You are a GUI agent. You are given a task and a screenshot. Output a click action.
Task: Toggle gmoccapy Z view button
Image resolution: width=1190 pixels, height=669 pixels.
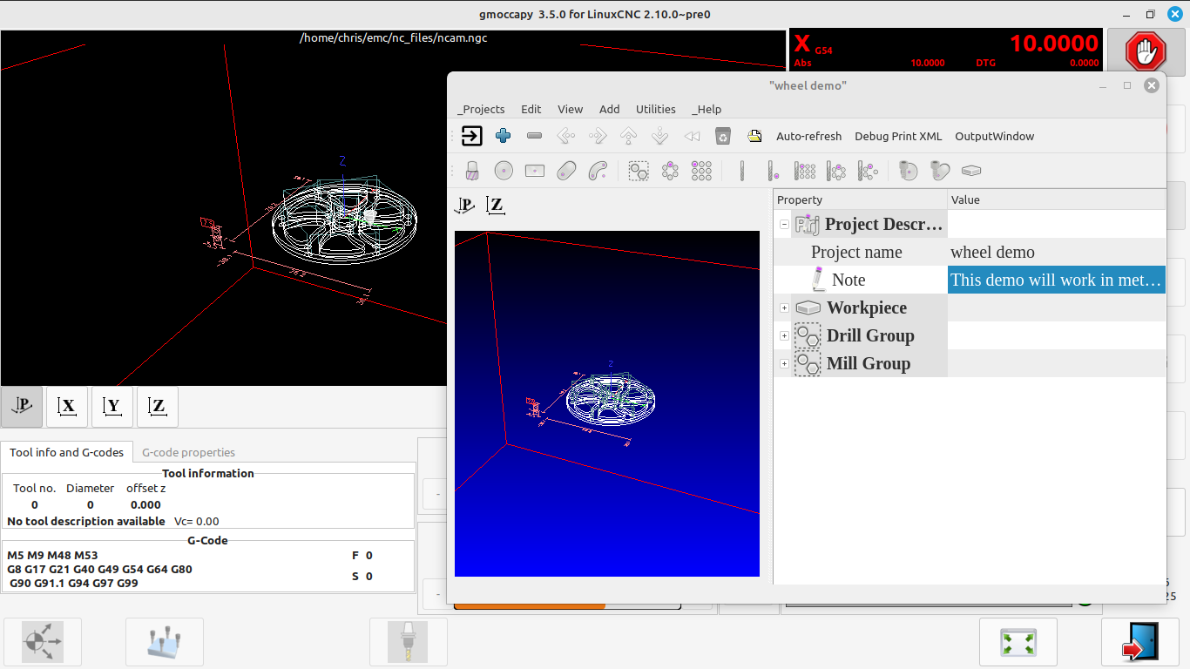click(158, 407)
